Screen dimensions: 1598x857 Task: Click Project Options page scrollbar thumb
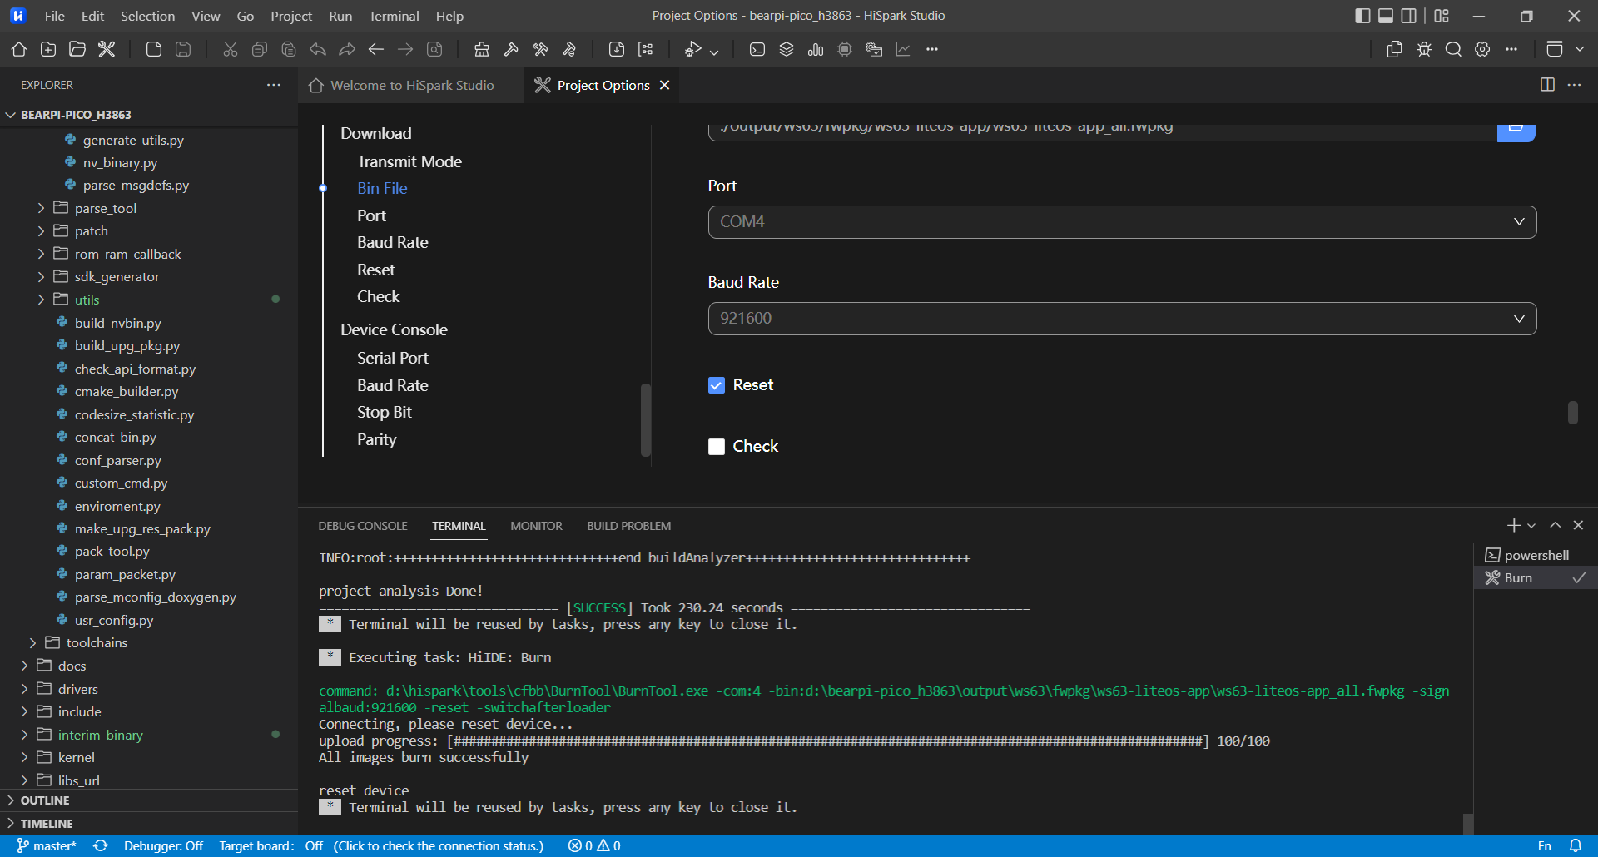click(1573, 413)
